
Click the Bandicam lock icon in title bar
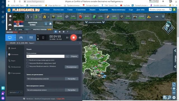point(56,32)
